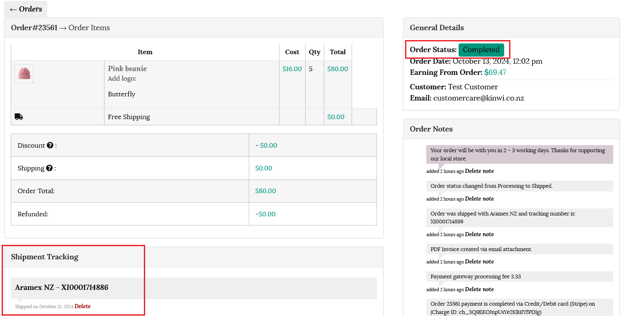Delete the PDF Invoice created note
This screenshot has width=629, height=316.
coord(479,262)
